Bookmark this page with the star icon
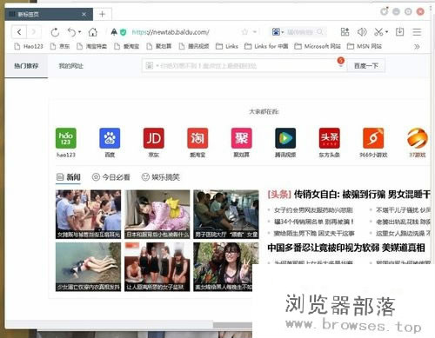The image size is (435, 338). click(x=245, y=32)
